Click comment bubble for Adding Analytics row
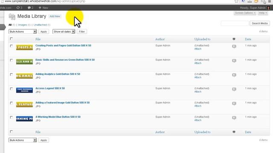Screen dimensions: 273x153 (234, 75)
